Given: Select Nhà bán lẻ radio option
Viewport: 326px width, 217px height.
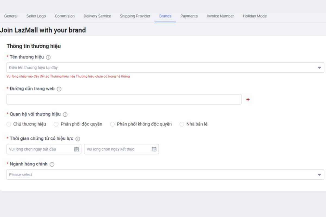Looking at the screenshot, I should tap(182, 124).
